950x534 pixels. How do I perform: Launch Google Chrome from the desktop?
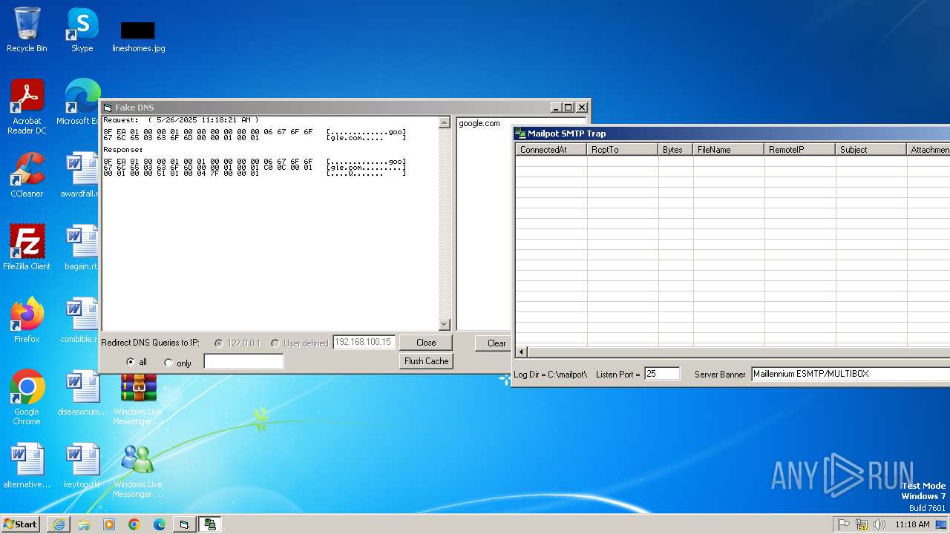tap(27, 398)
